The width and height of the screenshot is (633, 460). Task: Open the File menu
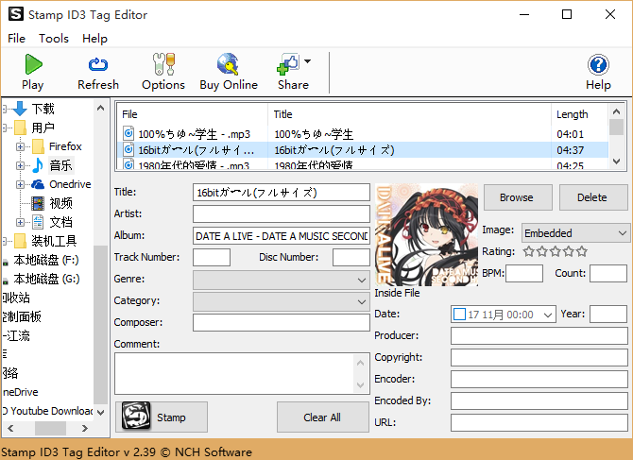pyautogui.click(x=16, y=39)
